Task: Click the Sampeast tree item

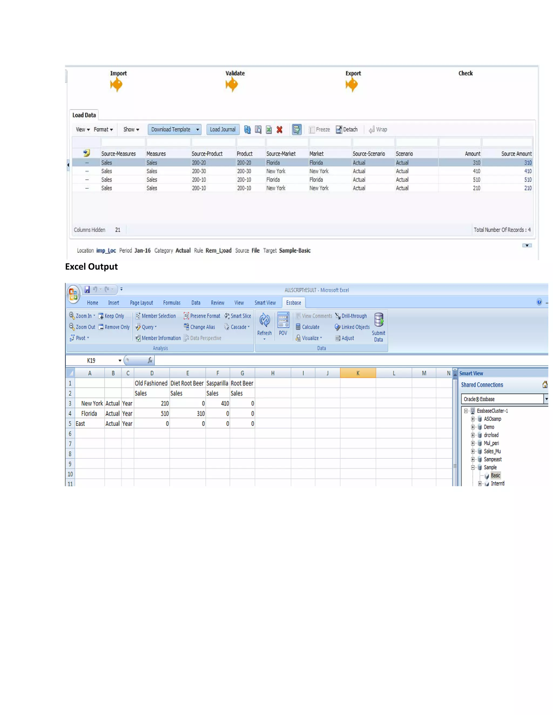Action: pos(493,460)
